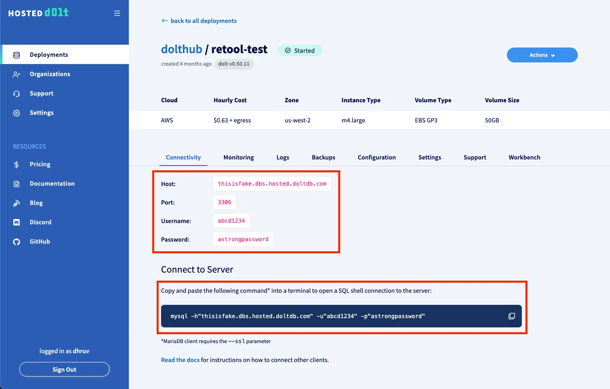Select the Workbench tab
Screen dimensions: 610x389
pos(524,157)
